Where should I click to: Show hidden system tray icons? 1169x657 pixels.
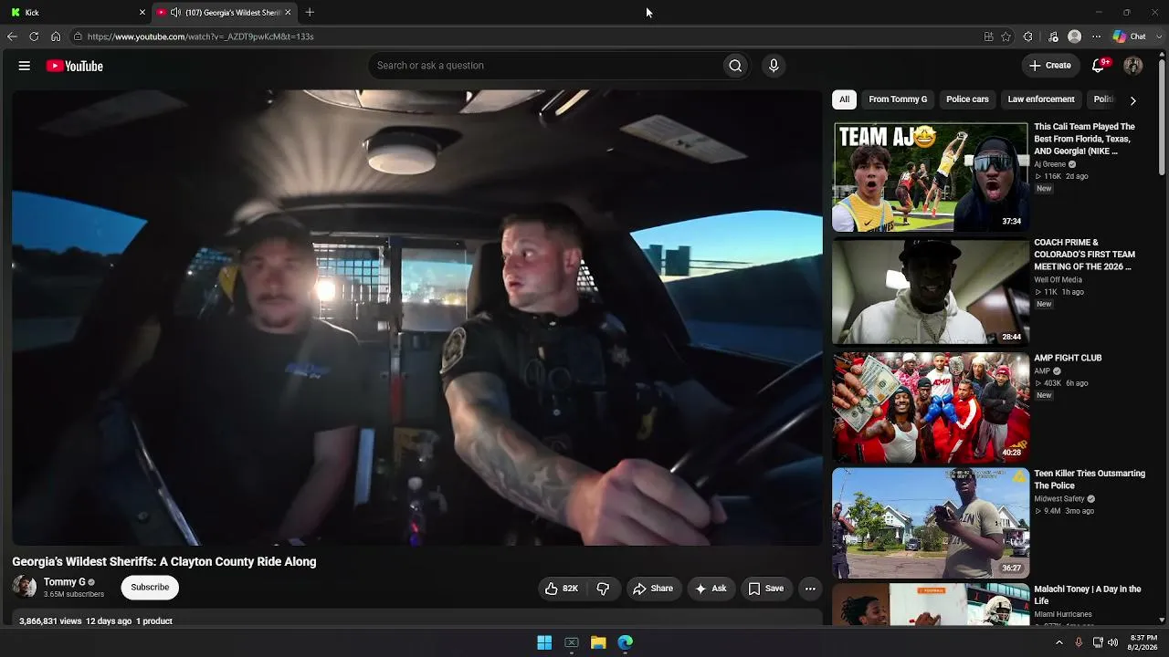click(1059, 642)
